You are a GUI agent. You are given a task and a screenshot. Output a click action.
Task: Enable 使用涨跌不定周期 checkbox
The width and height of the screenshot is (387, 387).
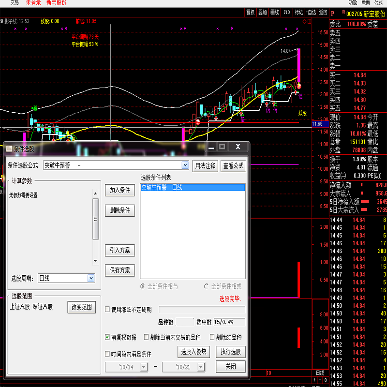pyautogui.click(x=107, y=310)
